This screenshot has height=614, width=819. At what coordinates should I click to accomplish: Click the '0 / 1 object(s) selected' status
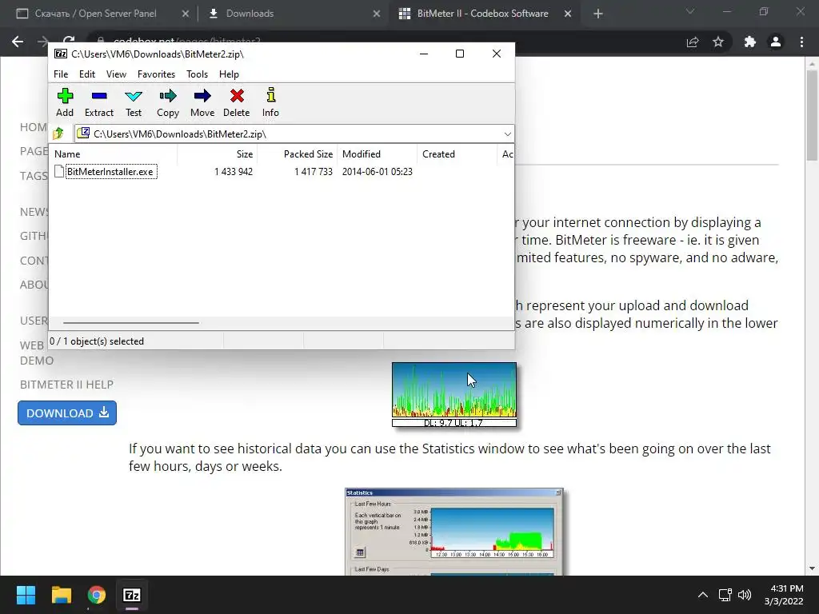tap(97, 341)
